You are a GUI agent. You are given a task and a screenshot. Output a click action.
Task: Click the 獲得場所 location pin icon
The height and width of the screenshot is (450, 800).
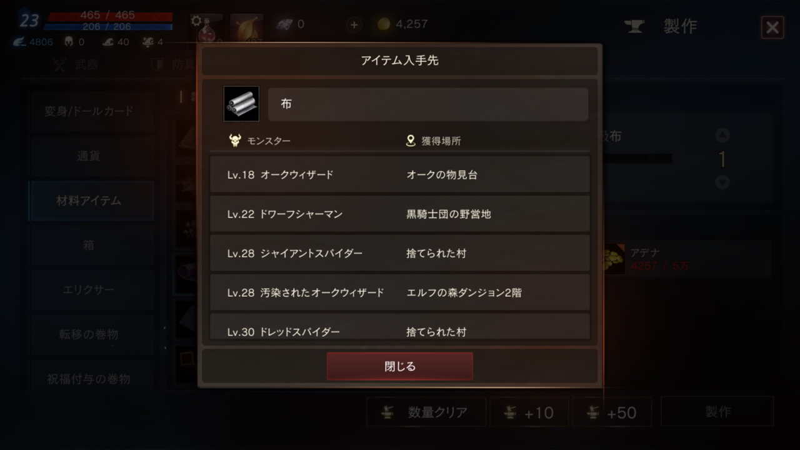click(411, 141)
